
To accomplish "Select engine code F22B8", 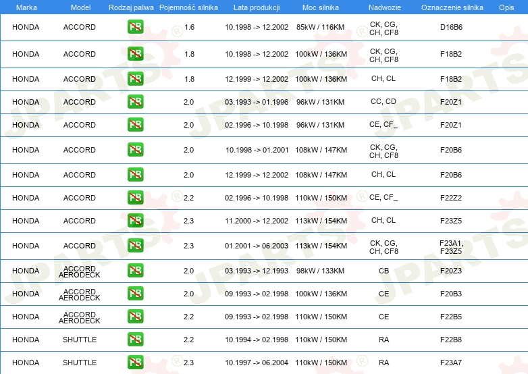I will click(451, 340).
